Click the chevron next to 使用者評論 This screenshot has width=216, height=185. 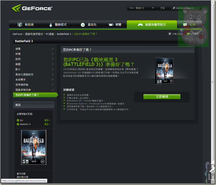[53, 85]
